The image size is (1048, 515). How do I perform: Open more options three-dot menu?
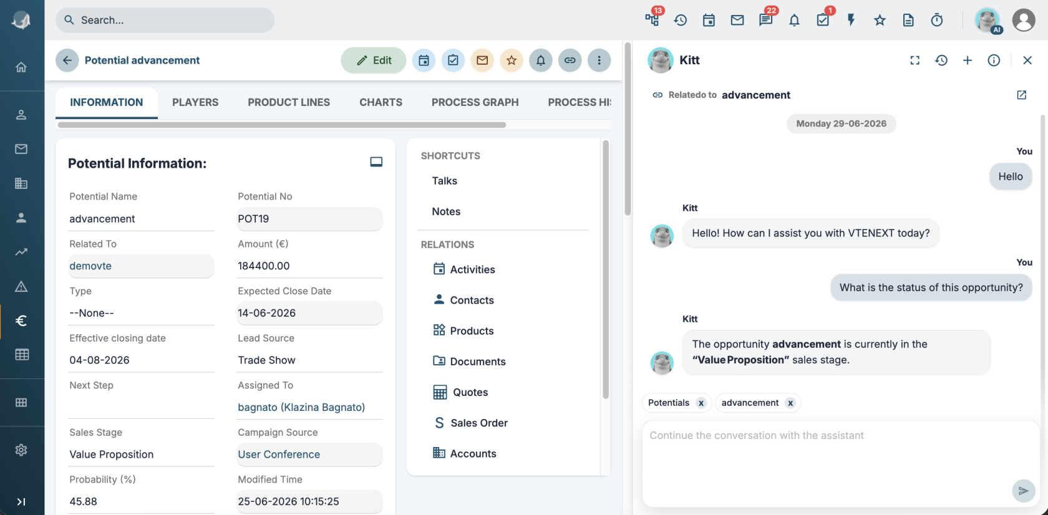pyautogui.click(x=599, y=60)
